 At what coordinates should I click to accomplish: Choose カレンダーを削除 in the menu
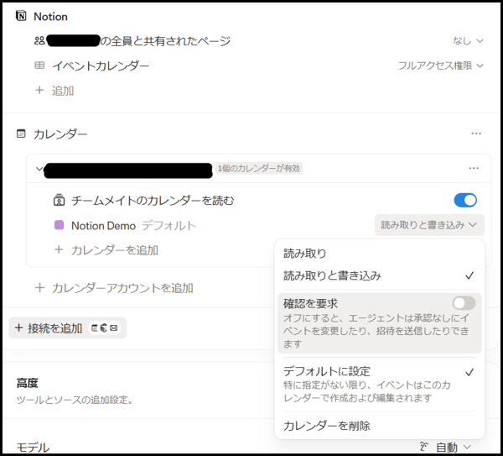380,426
